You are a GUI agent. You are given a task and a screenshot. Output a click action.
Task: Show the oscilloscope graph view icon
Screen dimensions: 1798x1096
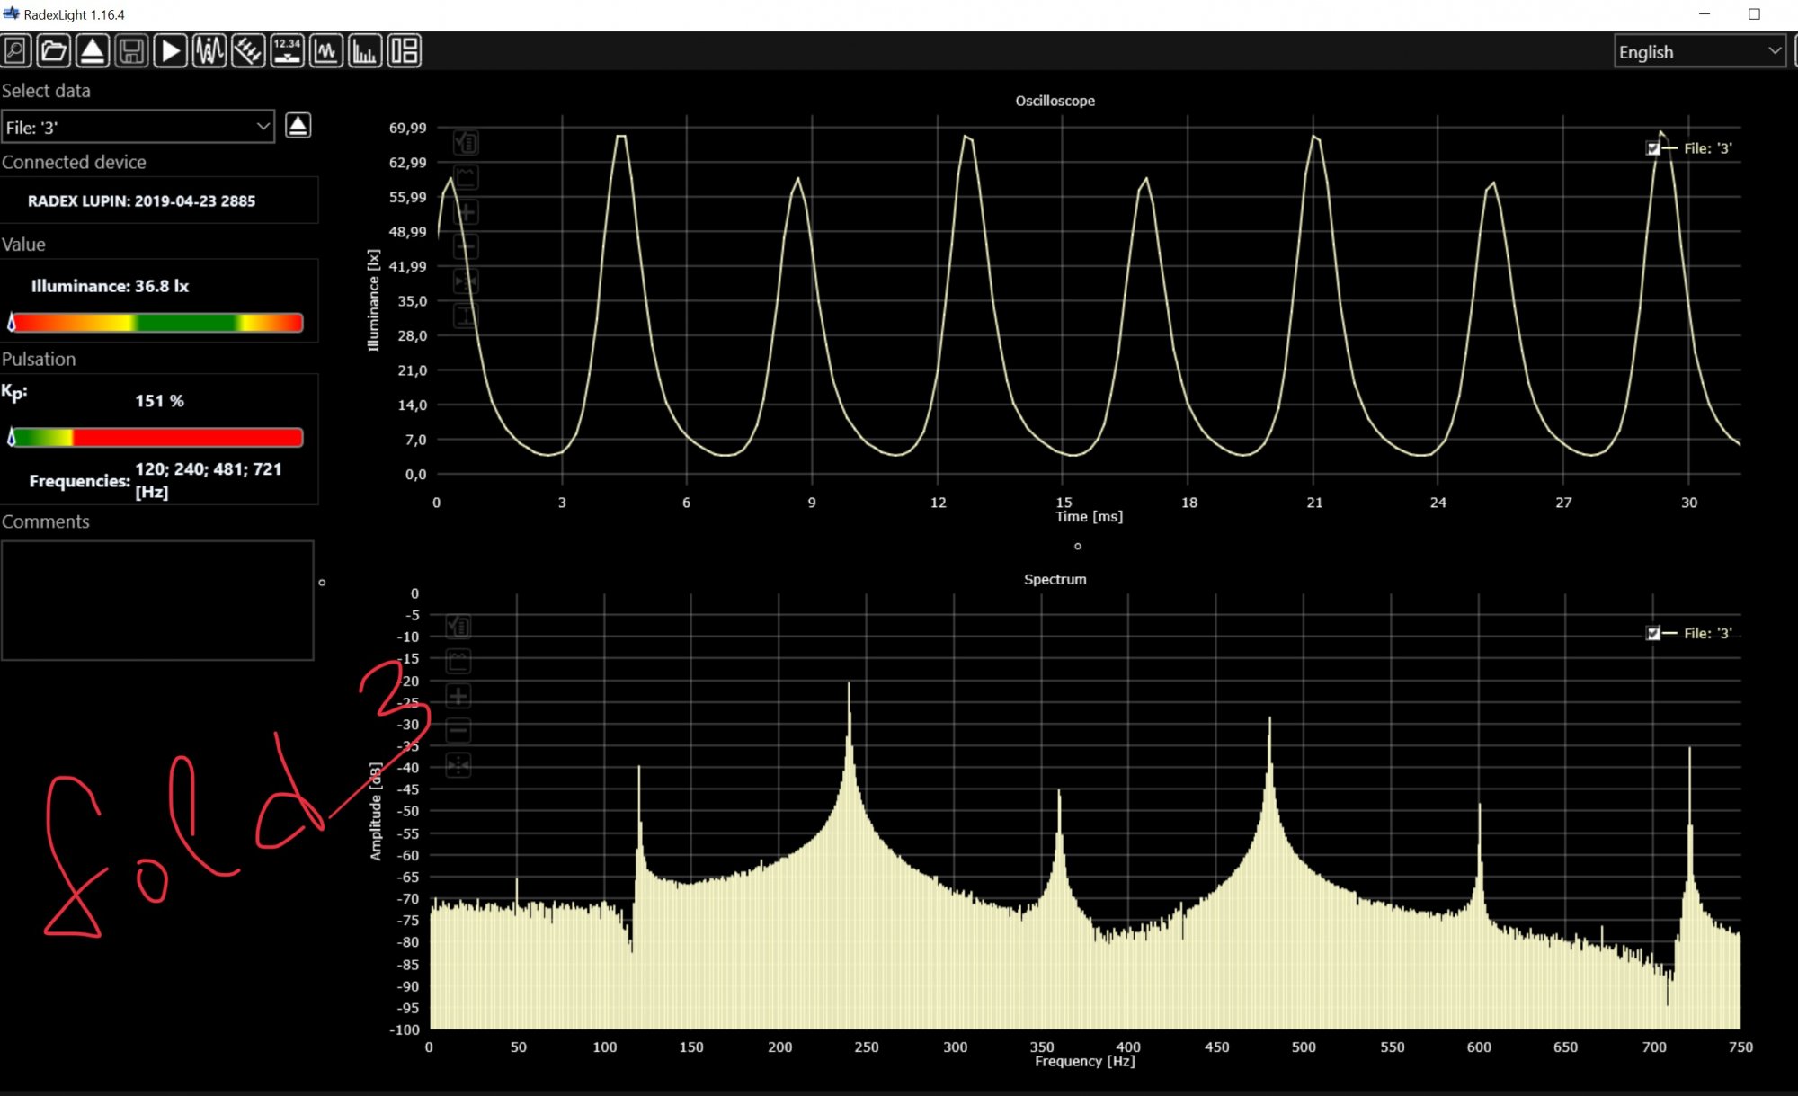point(325,51)
